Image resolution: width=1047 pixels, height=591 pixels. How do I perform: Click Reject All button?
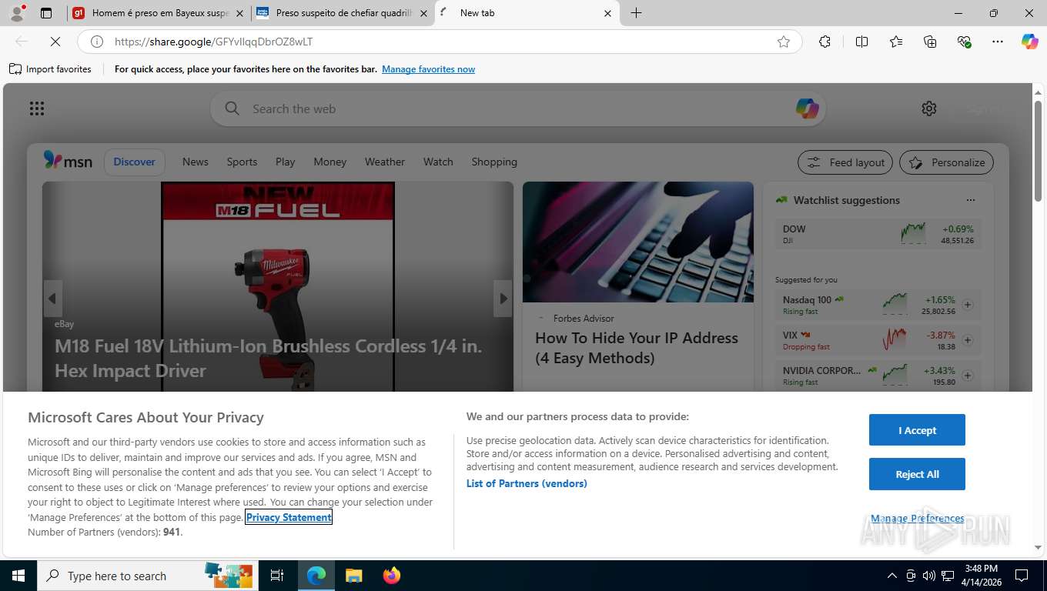coord(917,474)
